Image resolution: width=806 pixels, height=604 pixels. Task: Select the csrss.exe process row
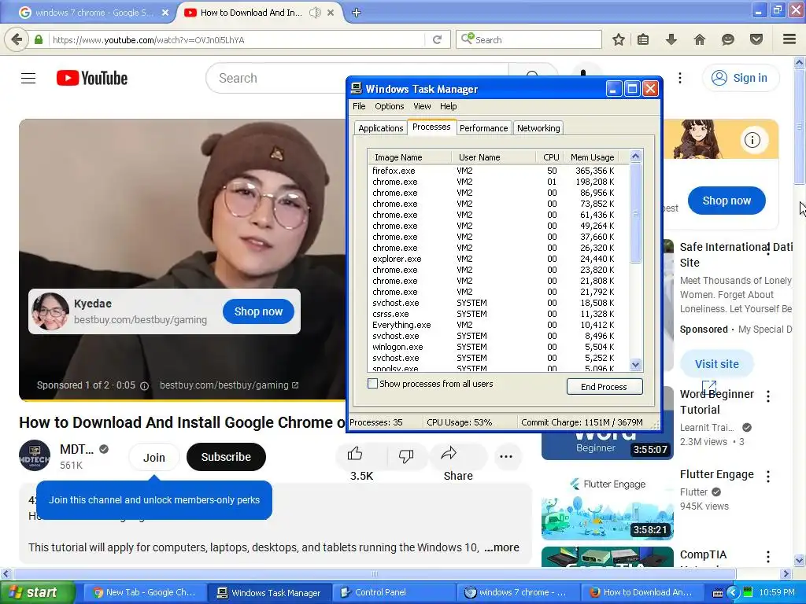tap(498, 314)
